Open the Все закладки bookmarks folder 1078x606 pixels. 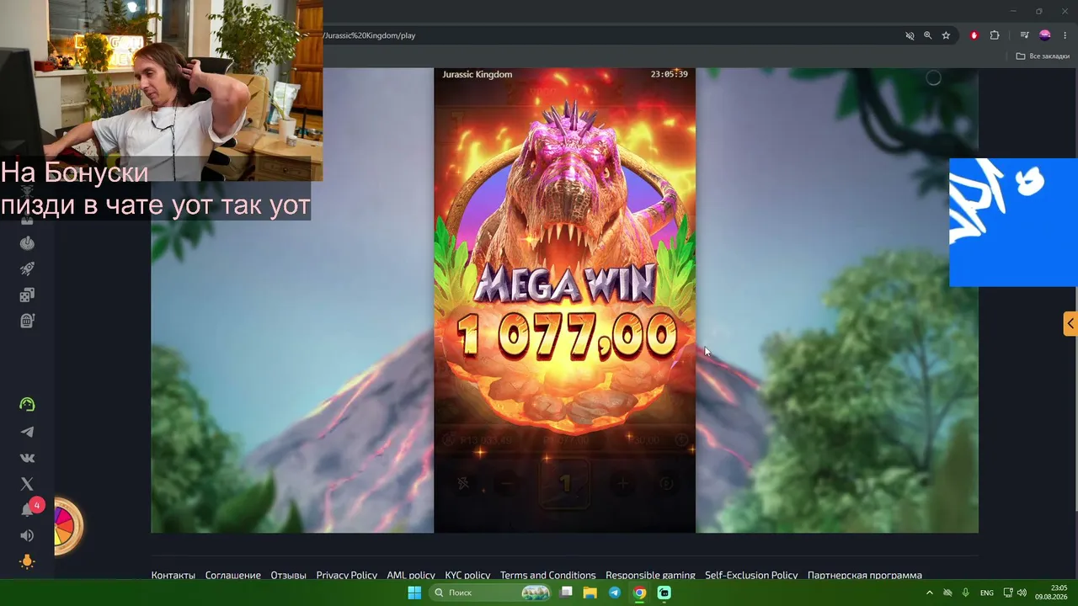pyautogui.click(x=1043, y=56)
